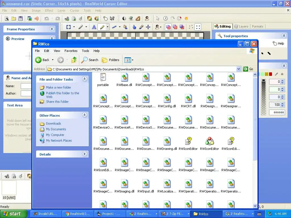Collapse the File and Folder Tasks section
Viewport: 291px width, 218px height.
[x=84, y=79]
